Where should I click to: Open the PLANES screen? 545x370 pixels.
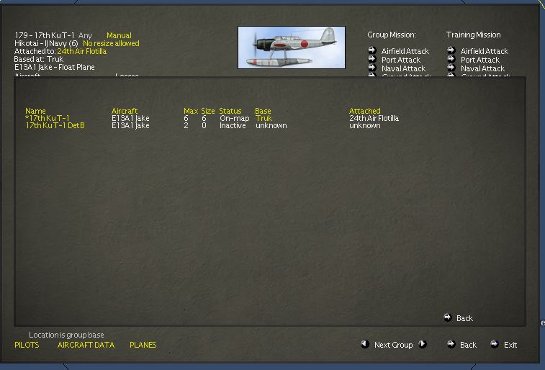point(143,345)
